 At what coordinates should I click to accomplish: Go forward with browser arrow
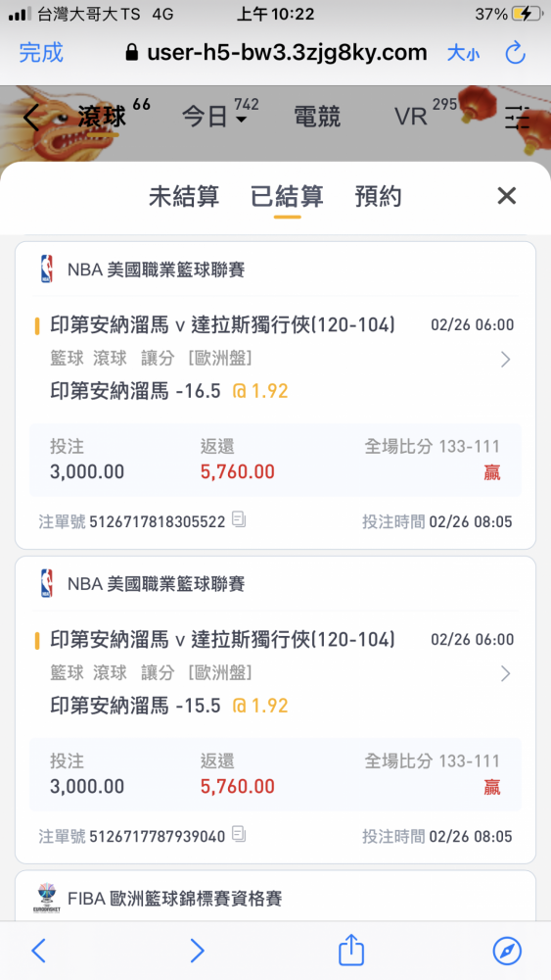click(x=197, y=951)
